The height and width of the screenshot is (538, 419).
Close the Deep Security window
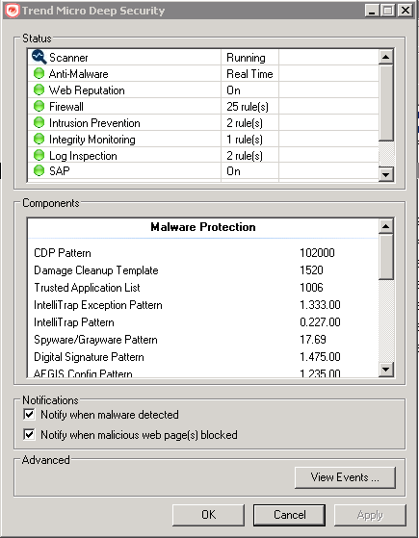[x=406, y=11]
